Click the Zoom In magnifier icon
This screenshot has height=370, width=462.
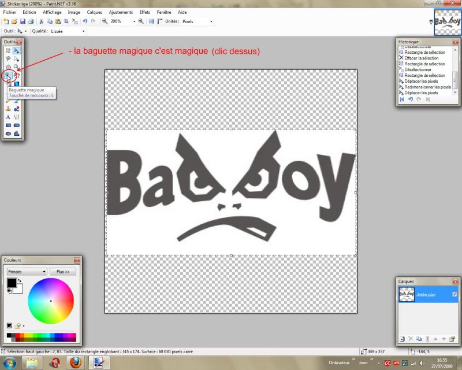coord(141,21)
